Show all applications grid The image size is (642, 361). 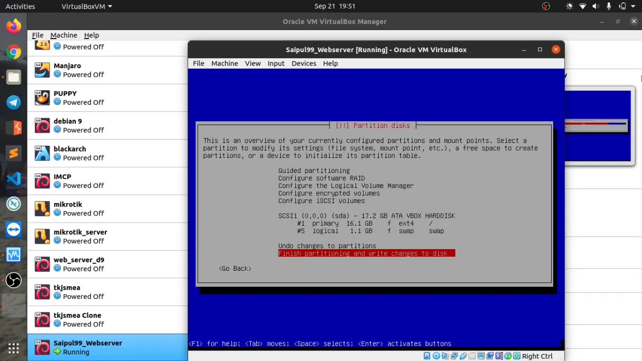14,348
